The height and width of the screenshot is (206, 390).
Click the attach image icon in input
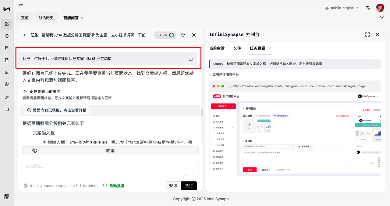point(184,175)
